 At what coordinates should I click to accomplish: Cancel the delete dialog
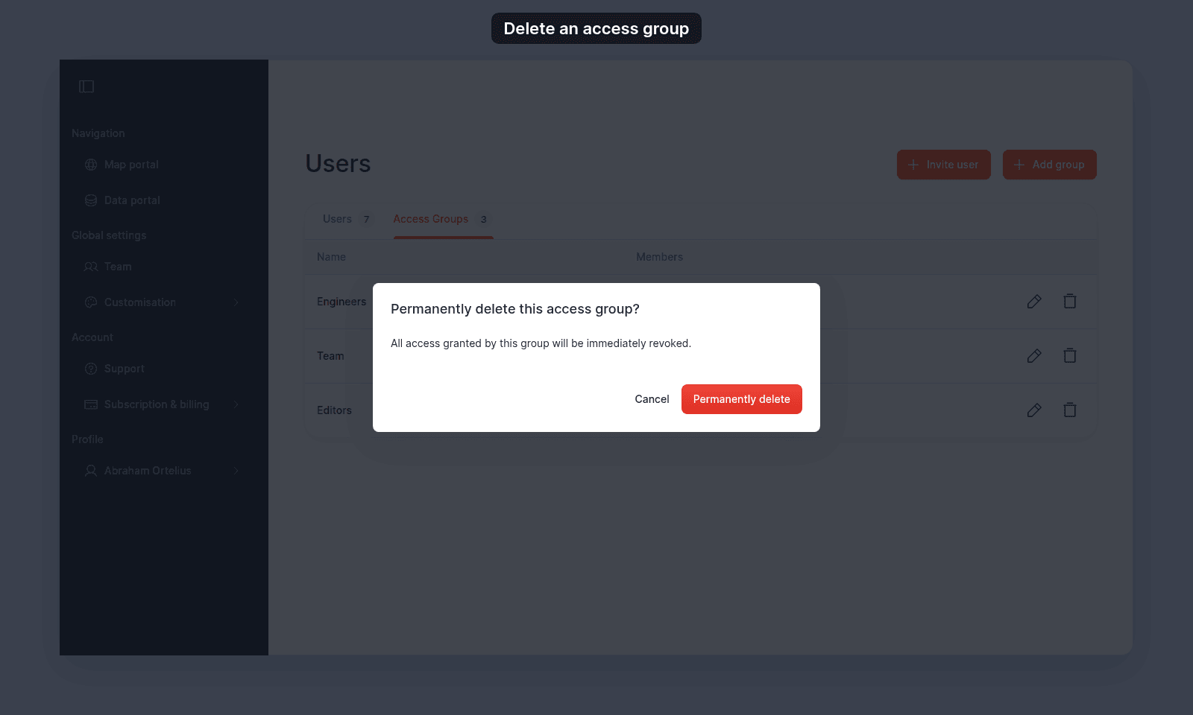pyautogui.click(x=652, y=399)
